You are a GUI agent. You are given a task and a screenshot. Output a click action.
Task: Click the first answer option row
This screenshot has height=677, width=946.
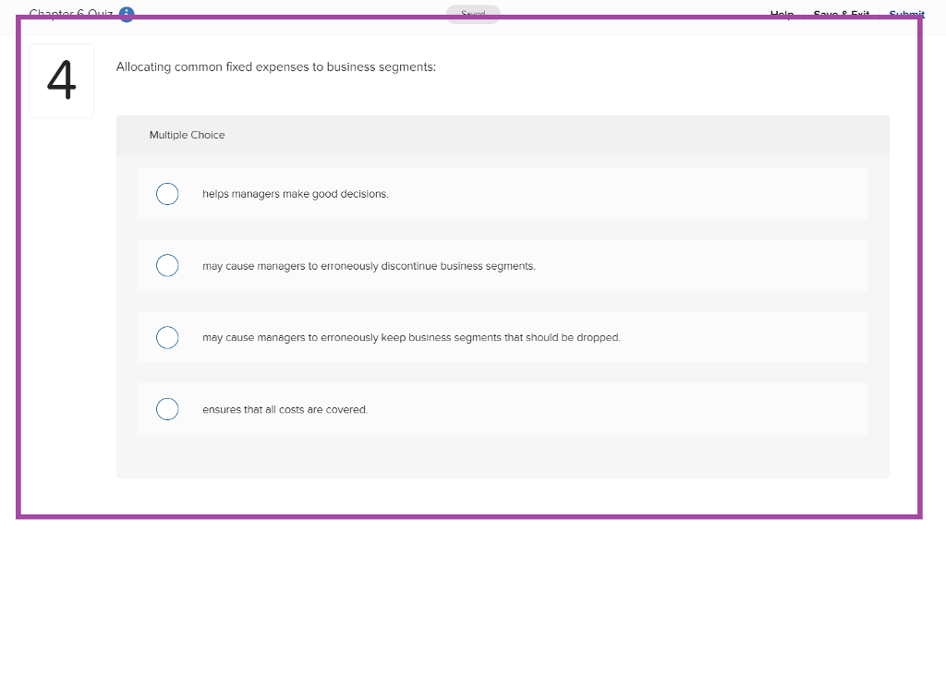[x=502, y=194]
